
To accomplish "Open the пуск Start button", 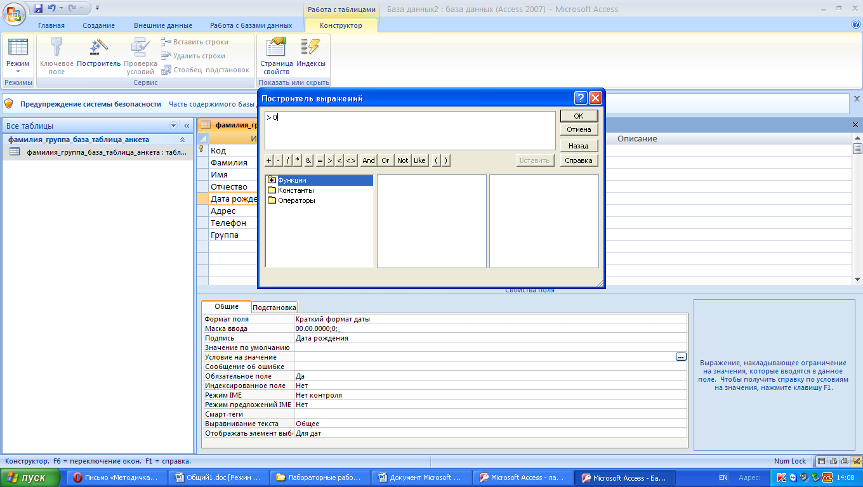I will tap(30, 477).
